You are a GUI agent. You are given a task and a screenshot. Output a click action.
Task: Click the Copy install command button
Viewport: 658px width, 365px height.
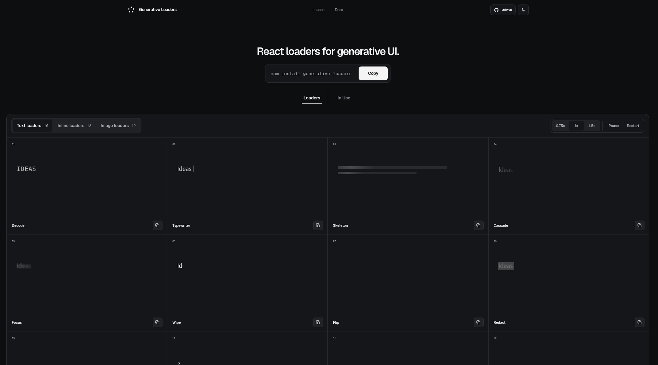[x=373, y=73]
